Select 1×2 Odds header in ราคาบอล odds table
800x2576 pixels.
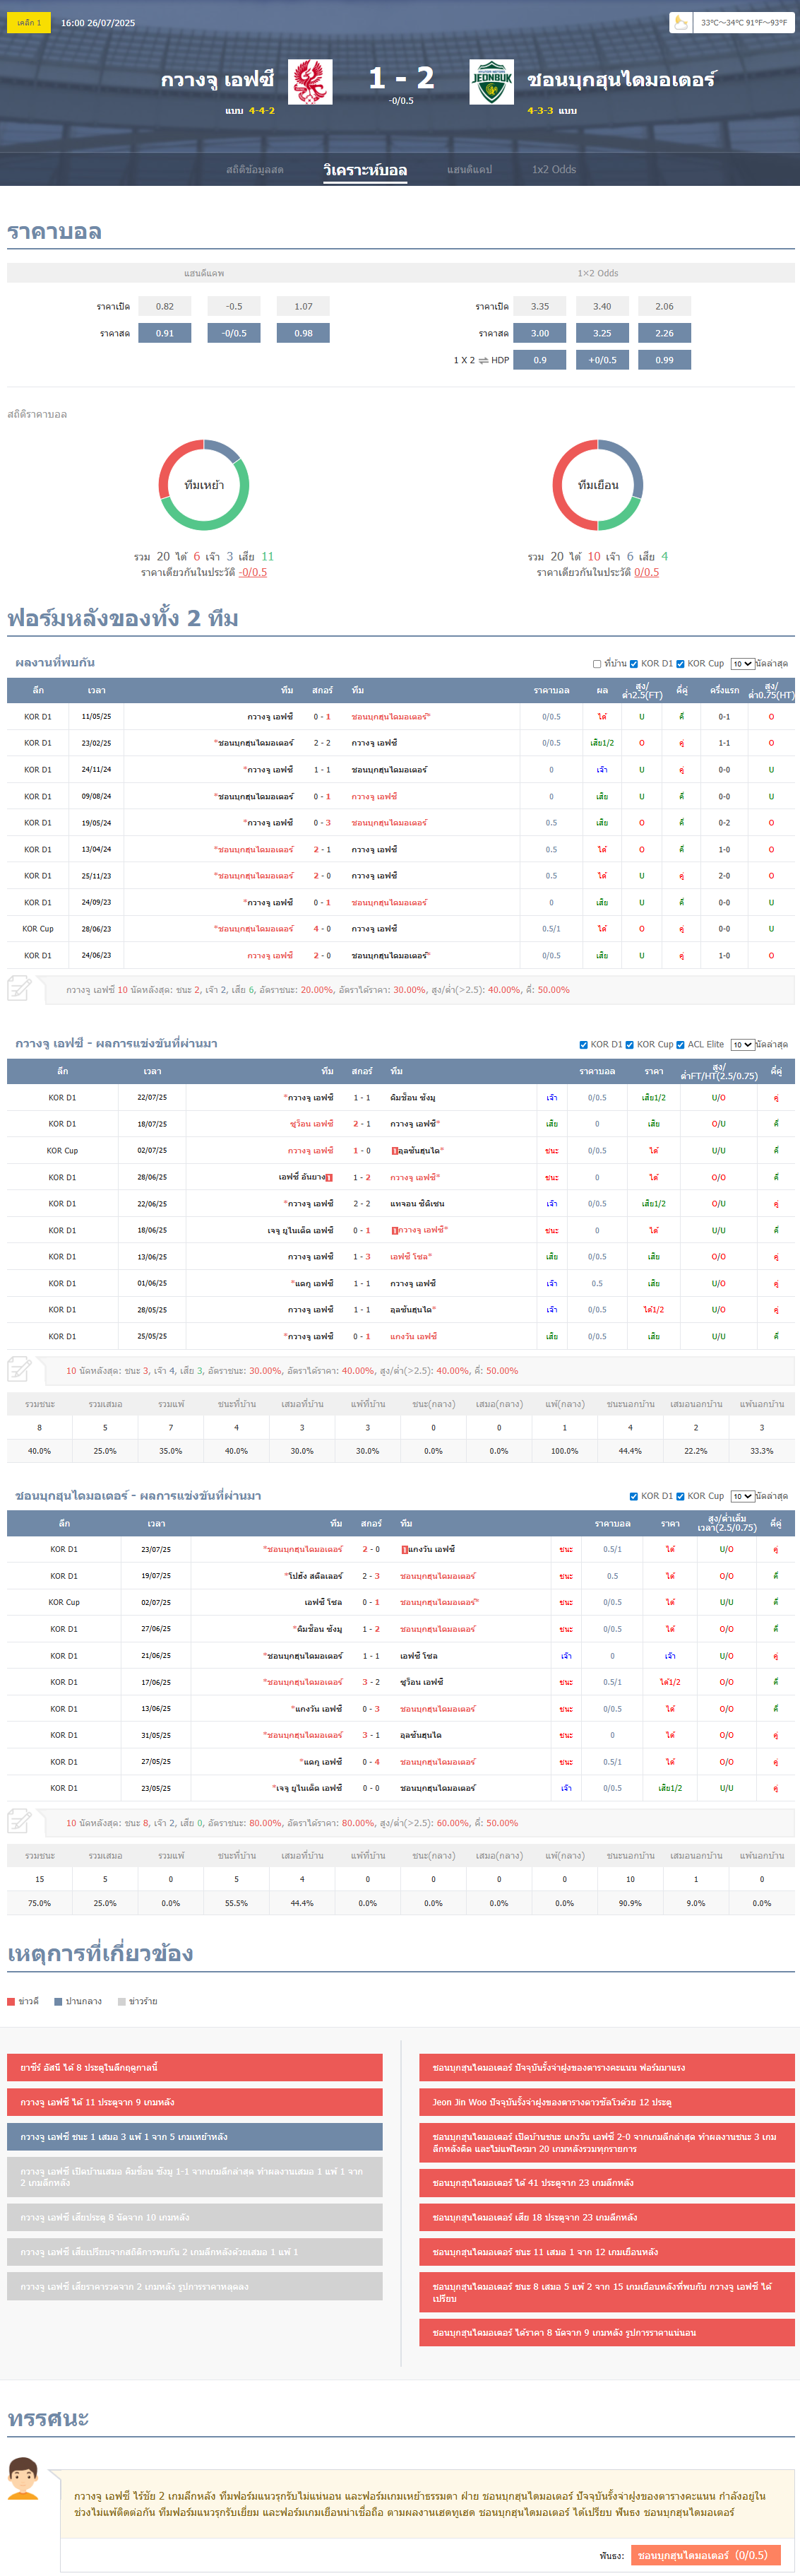point(598,273)
